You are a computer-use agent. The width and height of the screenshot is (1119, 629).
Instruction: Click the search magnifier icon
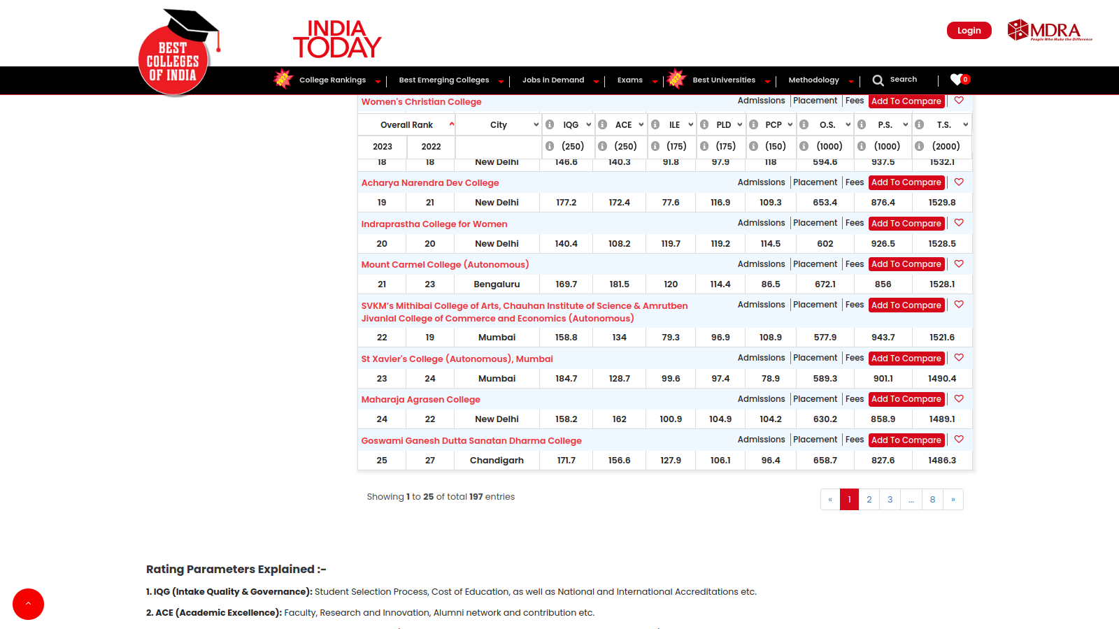[x=878, y=80]
